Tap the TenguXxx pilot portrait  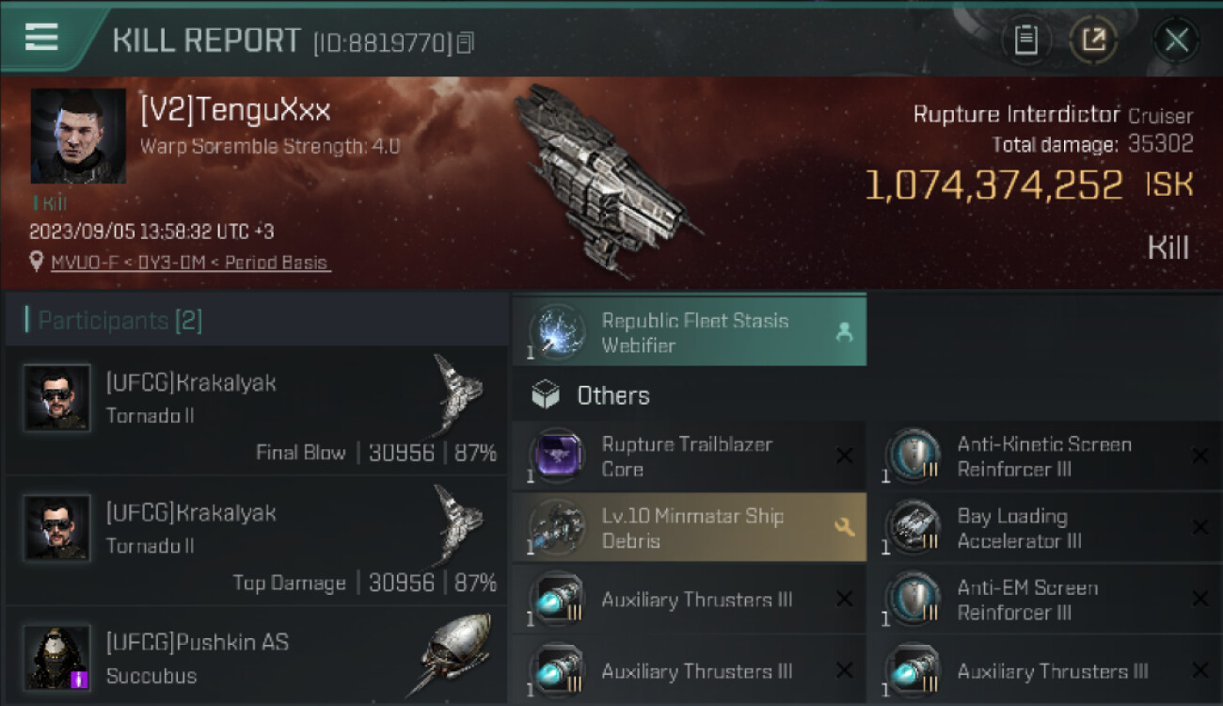click(78, 136)
